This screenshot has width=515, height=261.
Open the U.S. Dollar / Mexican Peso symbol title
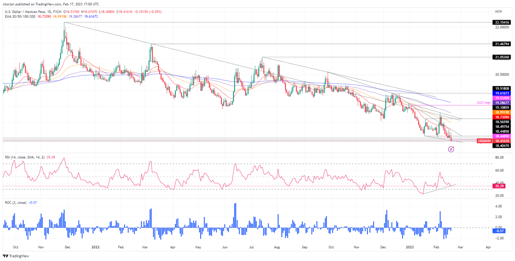31,12
